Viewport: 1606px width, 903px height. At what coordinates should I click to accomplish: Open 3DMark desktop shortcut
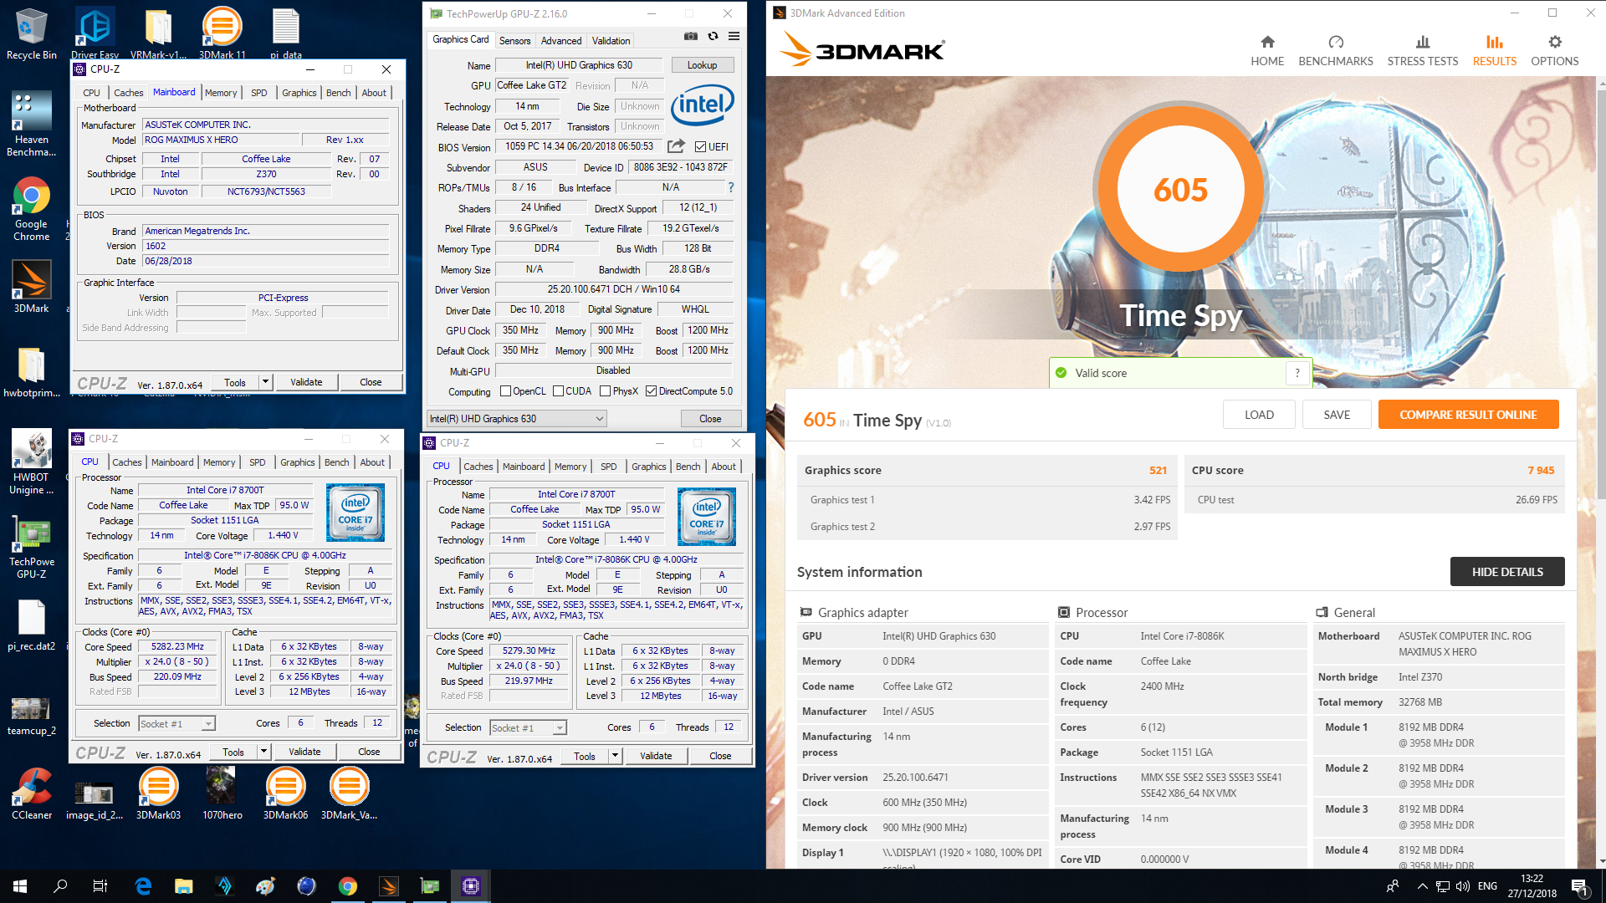pyautogui.click(x=32, y=286)
